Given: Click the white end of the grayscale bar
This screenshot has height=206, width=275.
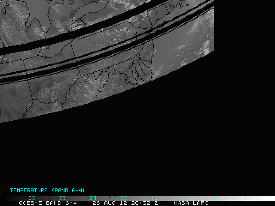Looking at the screenshot, I should 266,198.
